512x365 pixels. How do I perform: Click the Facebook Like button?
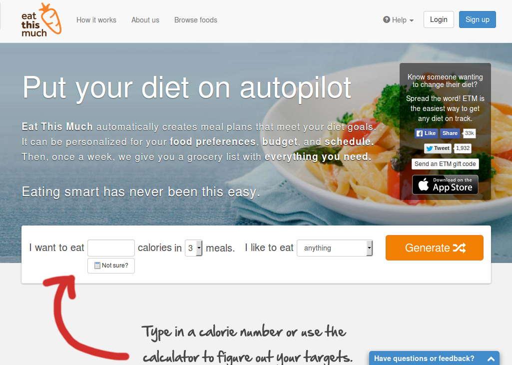click(x=426, y=133)
